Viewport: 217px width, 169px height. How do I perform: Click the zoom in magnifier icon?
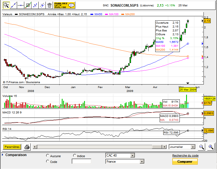(211, 147)
